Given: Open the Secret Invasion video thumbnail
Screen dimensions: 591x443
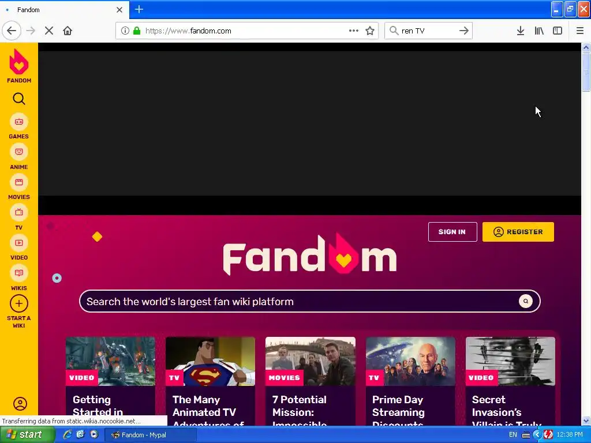Looking at the screenshot, I should [510, 361].
